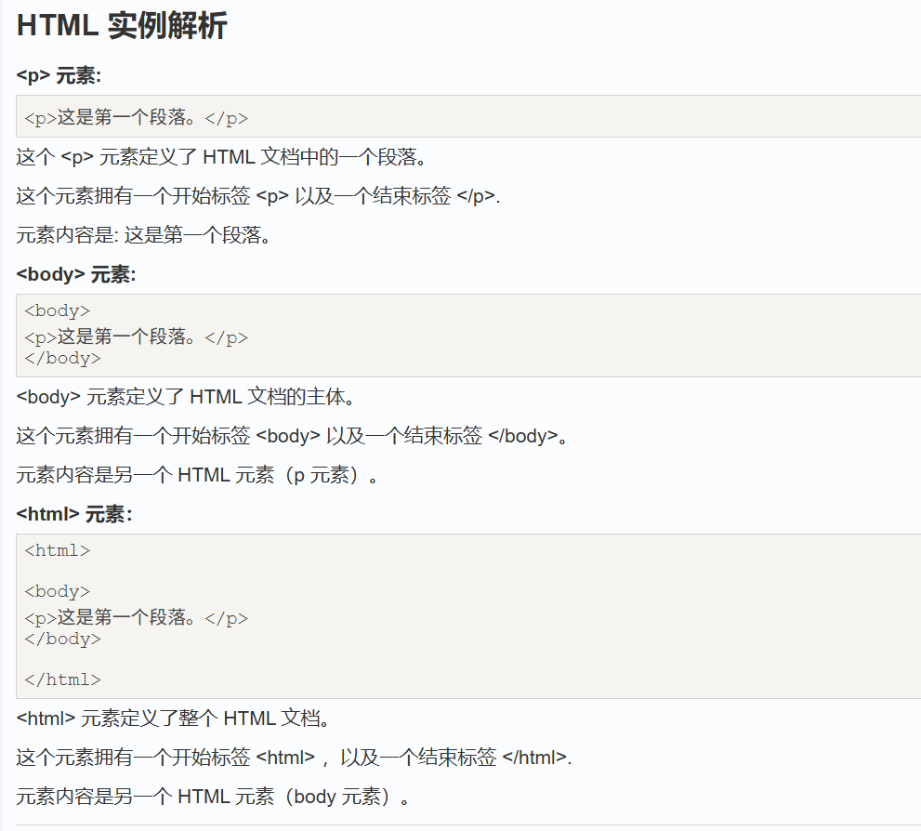
Task: Click the opening <html> line in the third code block
Action: pyautogui.click(x=58, y=550)
